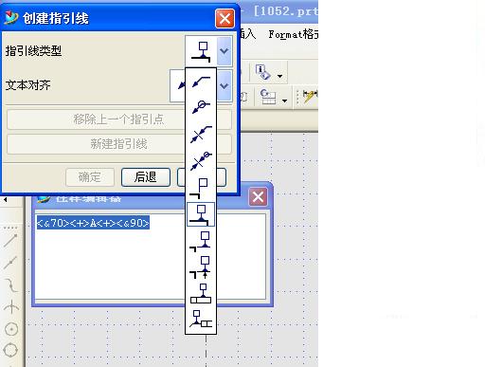Select the plain arrow leader type

[201, 82]
